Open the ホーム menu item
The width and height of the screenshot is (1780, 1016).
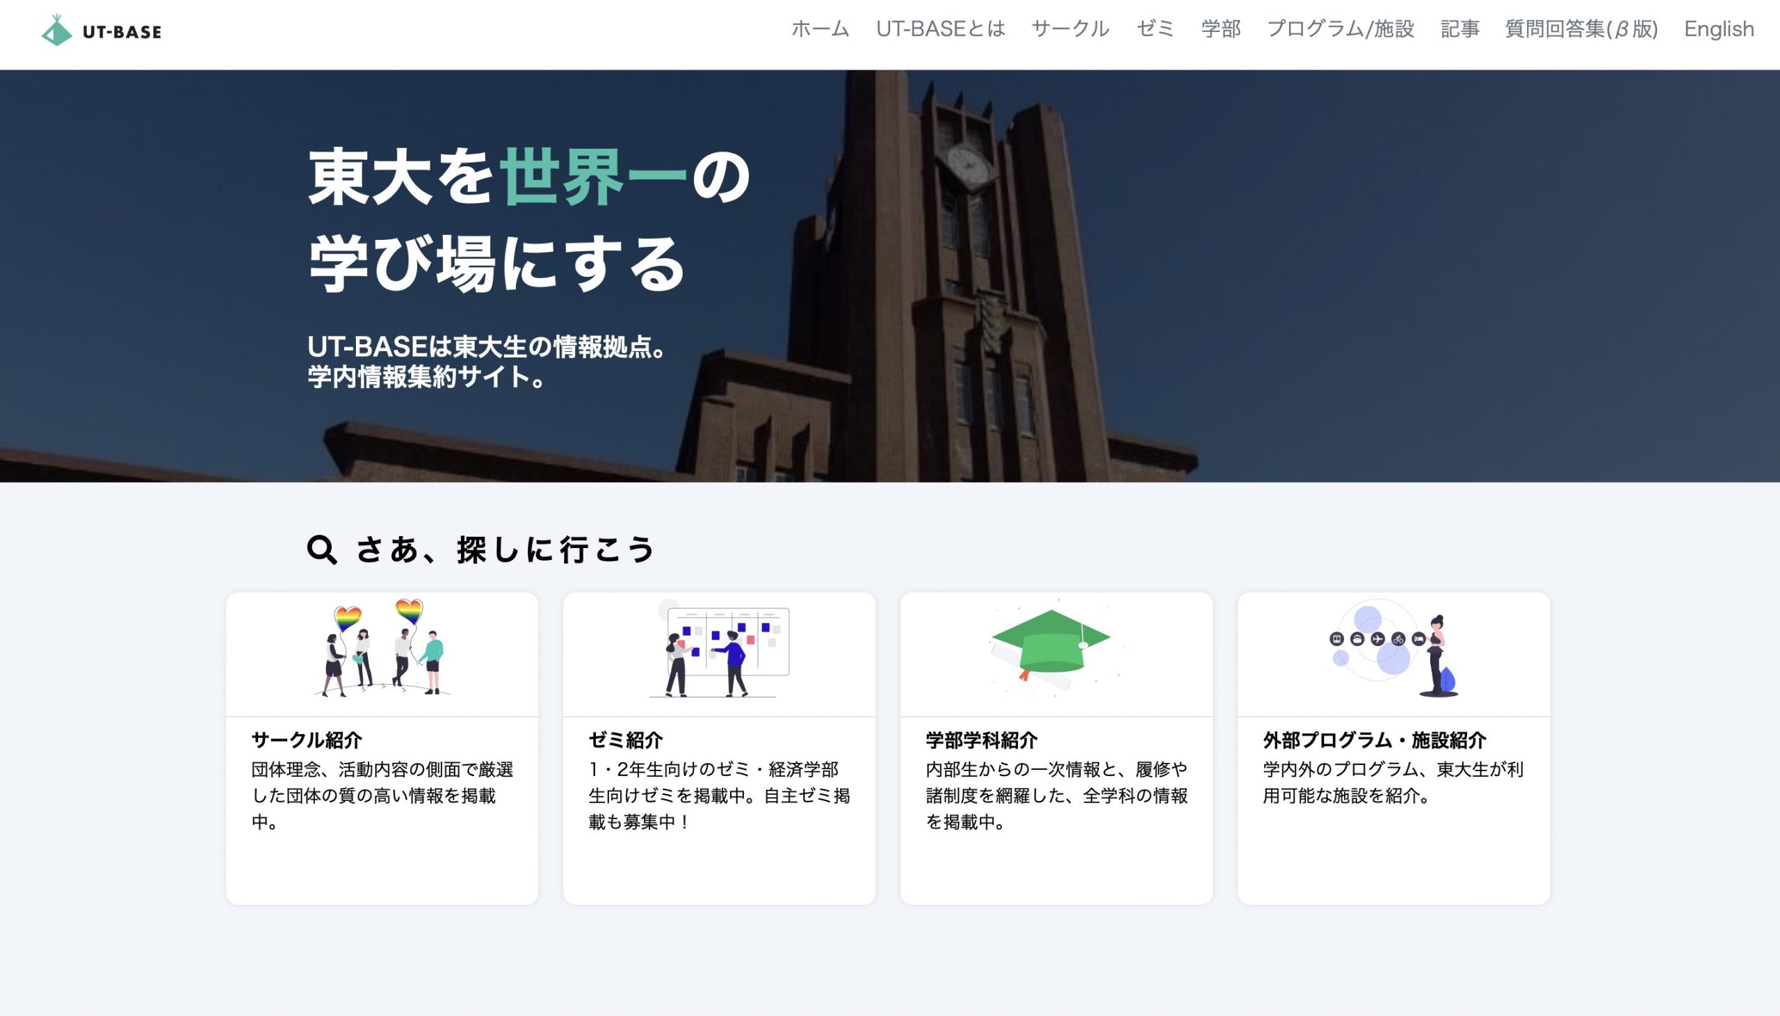point(820,29)
